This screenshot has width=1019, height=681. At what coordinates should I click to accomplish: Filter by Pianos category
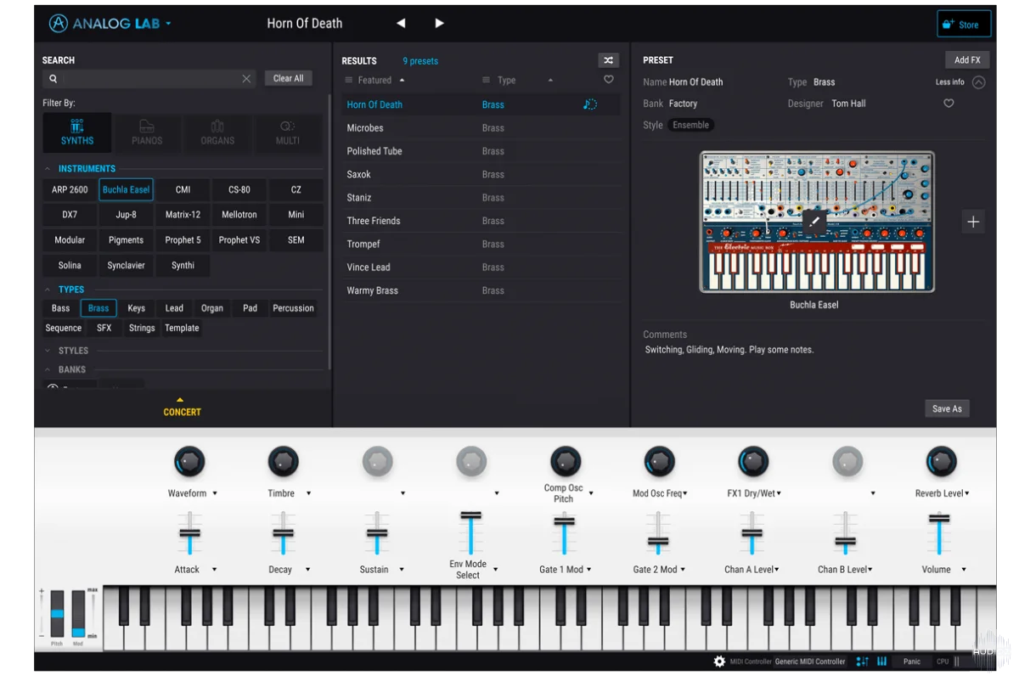coord(147,132)
